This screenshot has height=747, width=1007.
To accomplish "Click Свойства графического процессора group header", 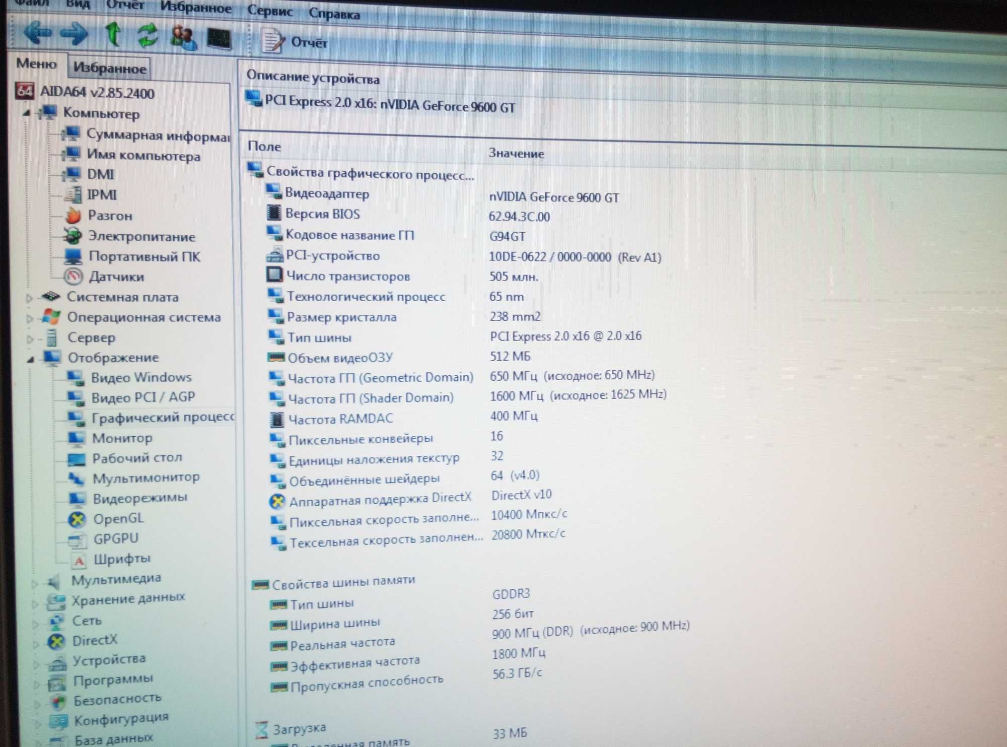I will click(370, 173).
